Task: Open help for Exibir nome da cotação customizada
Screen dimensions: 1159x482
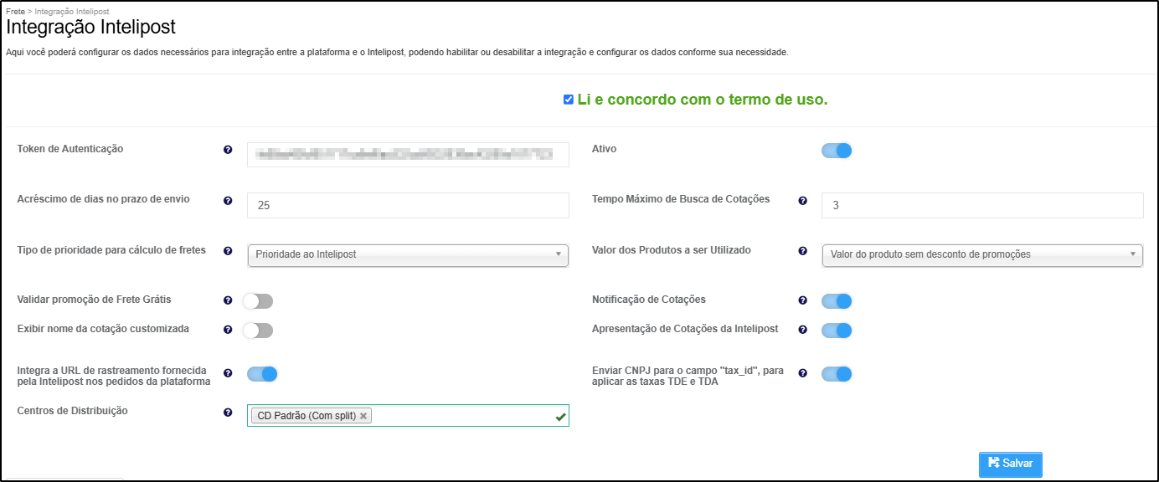Action: point(228,330)
